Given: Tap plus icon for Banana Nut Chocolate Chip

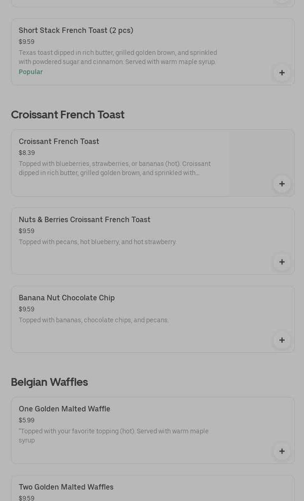Looking at the screenshot, I should click(x=282, y=340).
